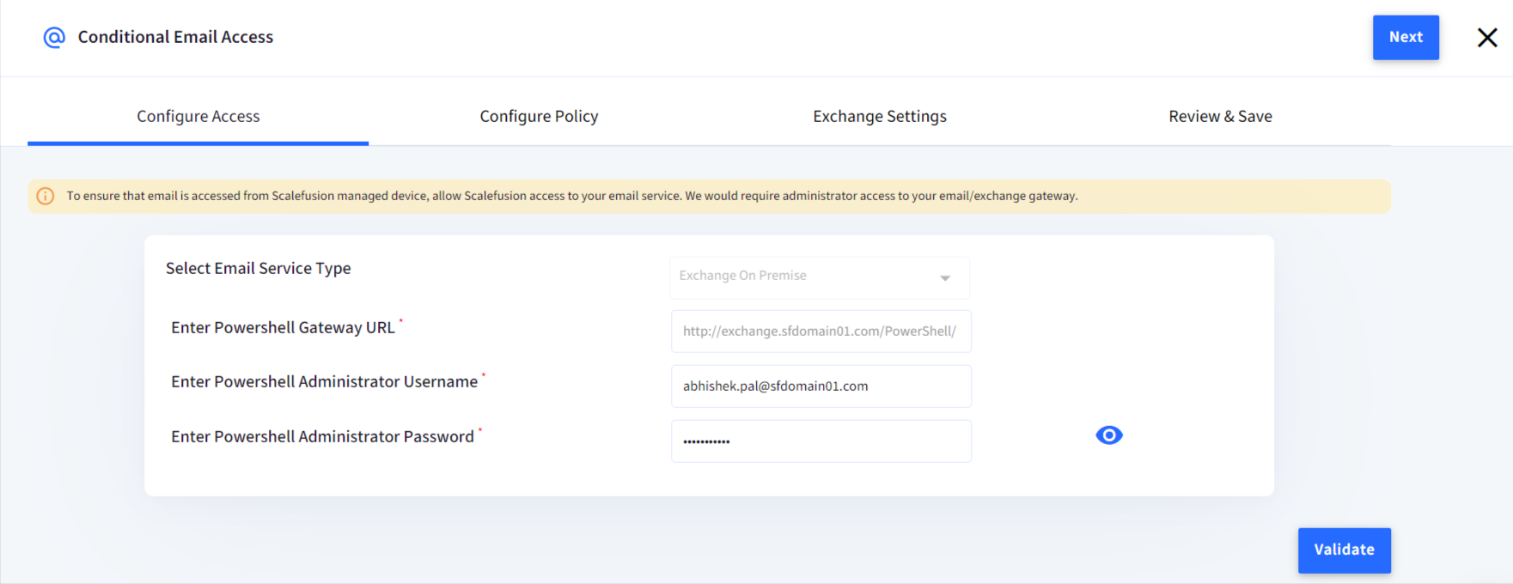Focus the Powershell Gateway URL field

pos(821,332)
